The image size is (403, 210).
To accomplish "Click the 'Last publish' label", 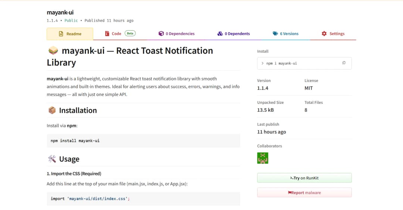I will (x=268, y=124).
